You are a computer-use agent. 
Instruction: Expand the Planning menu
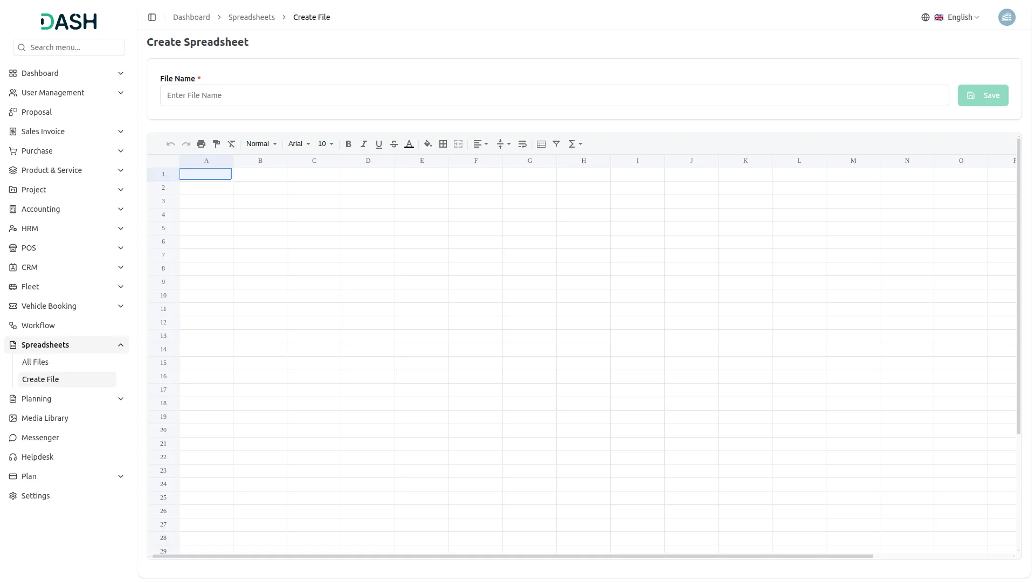67,399
